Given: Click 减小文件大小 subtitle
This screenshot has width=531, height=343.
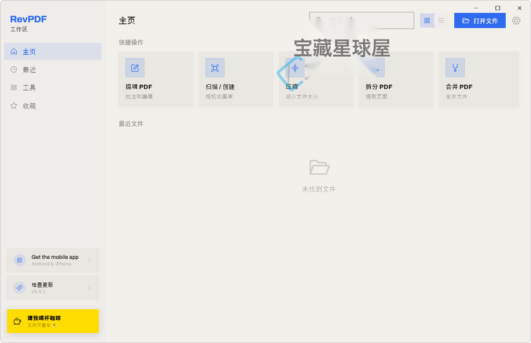Looking at the screenshot, I should pyautogui.click(x=302, y=97).
